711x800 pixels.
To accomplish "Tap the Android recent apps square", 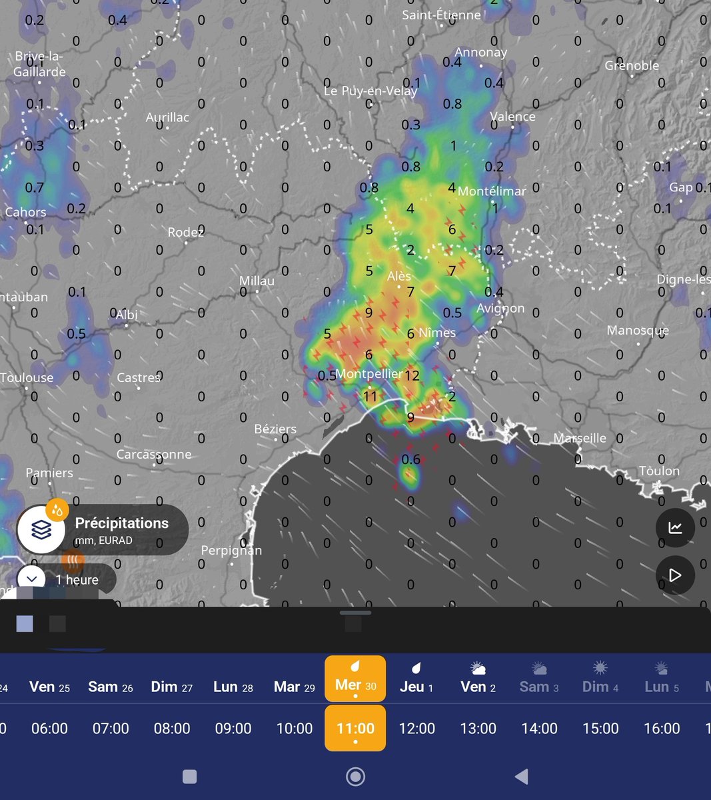I will point(189,776).
